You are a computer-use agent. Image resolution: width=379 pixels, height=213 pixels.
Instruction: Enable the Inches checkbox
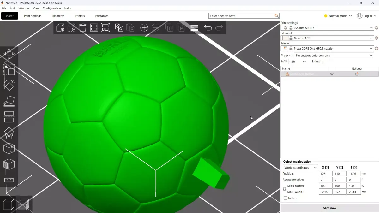(286, 198)
